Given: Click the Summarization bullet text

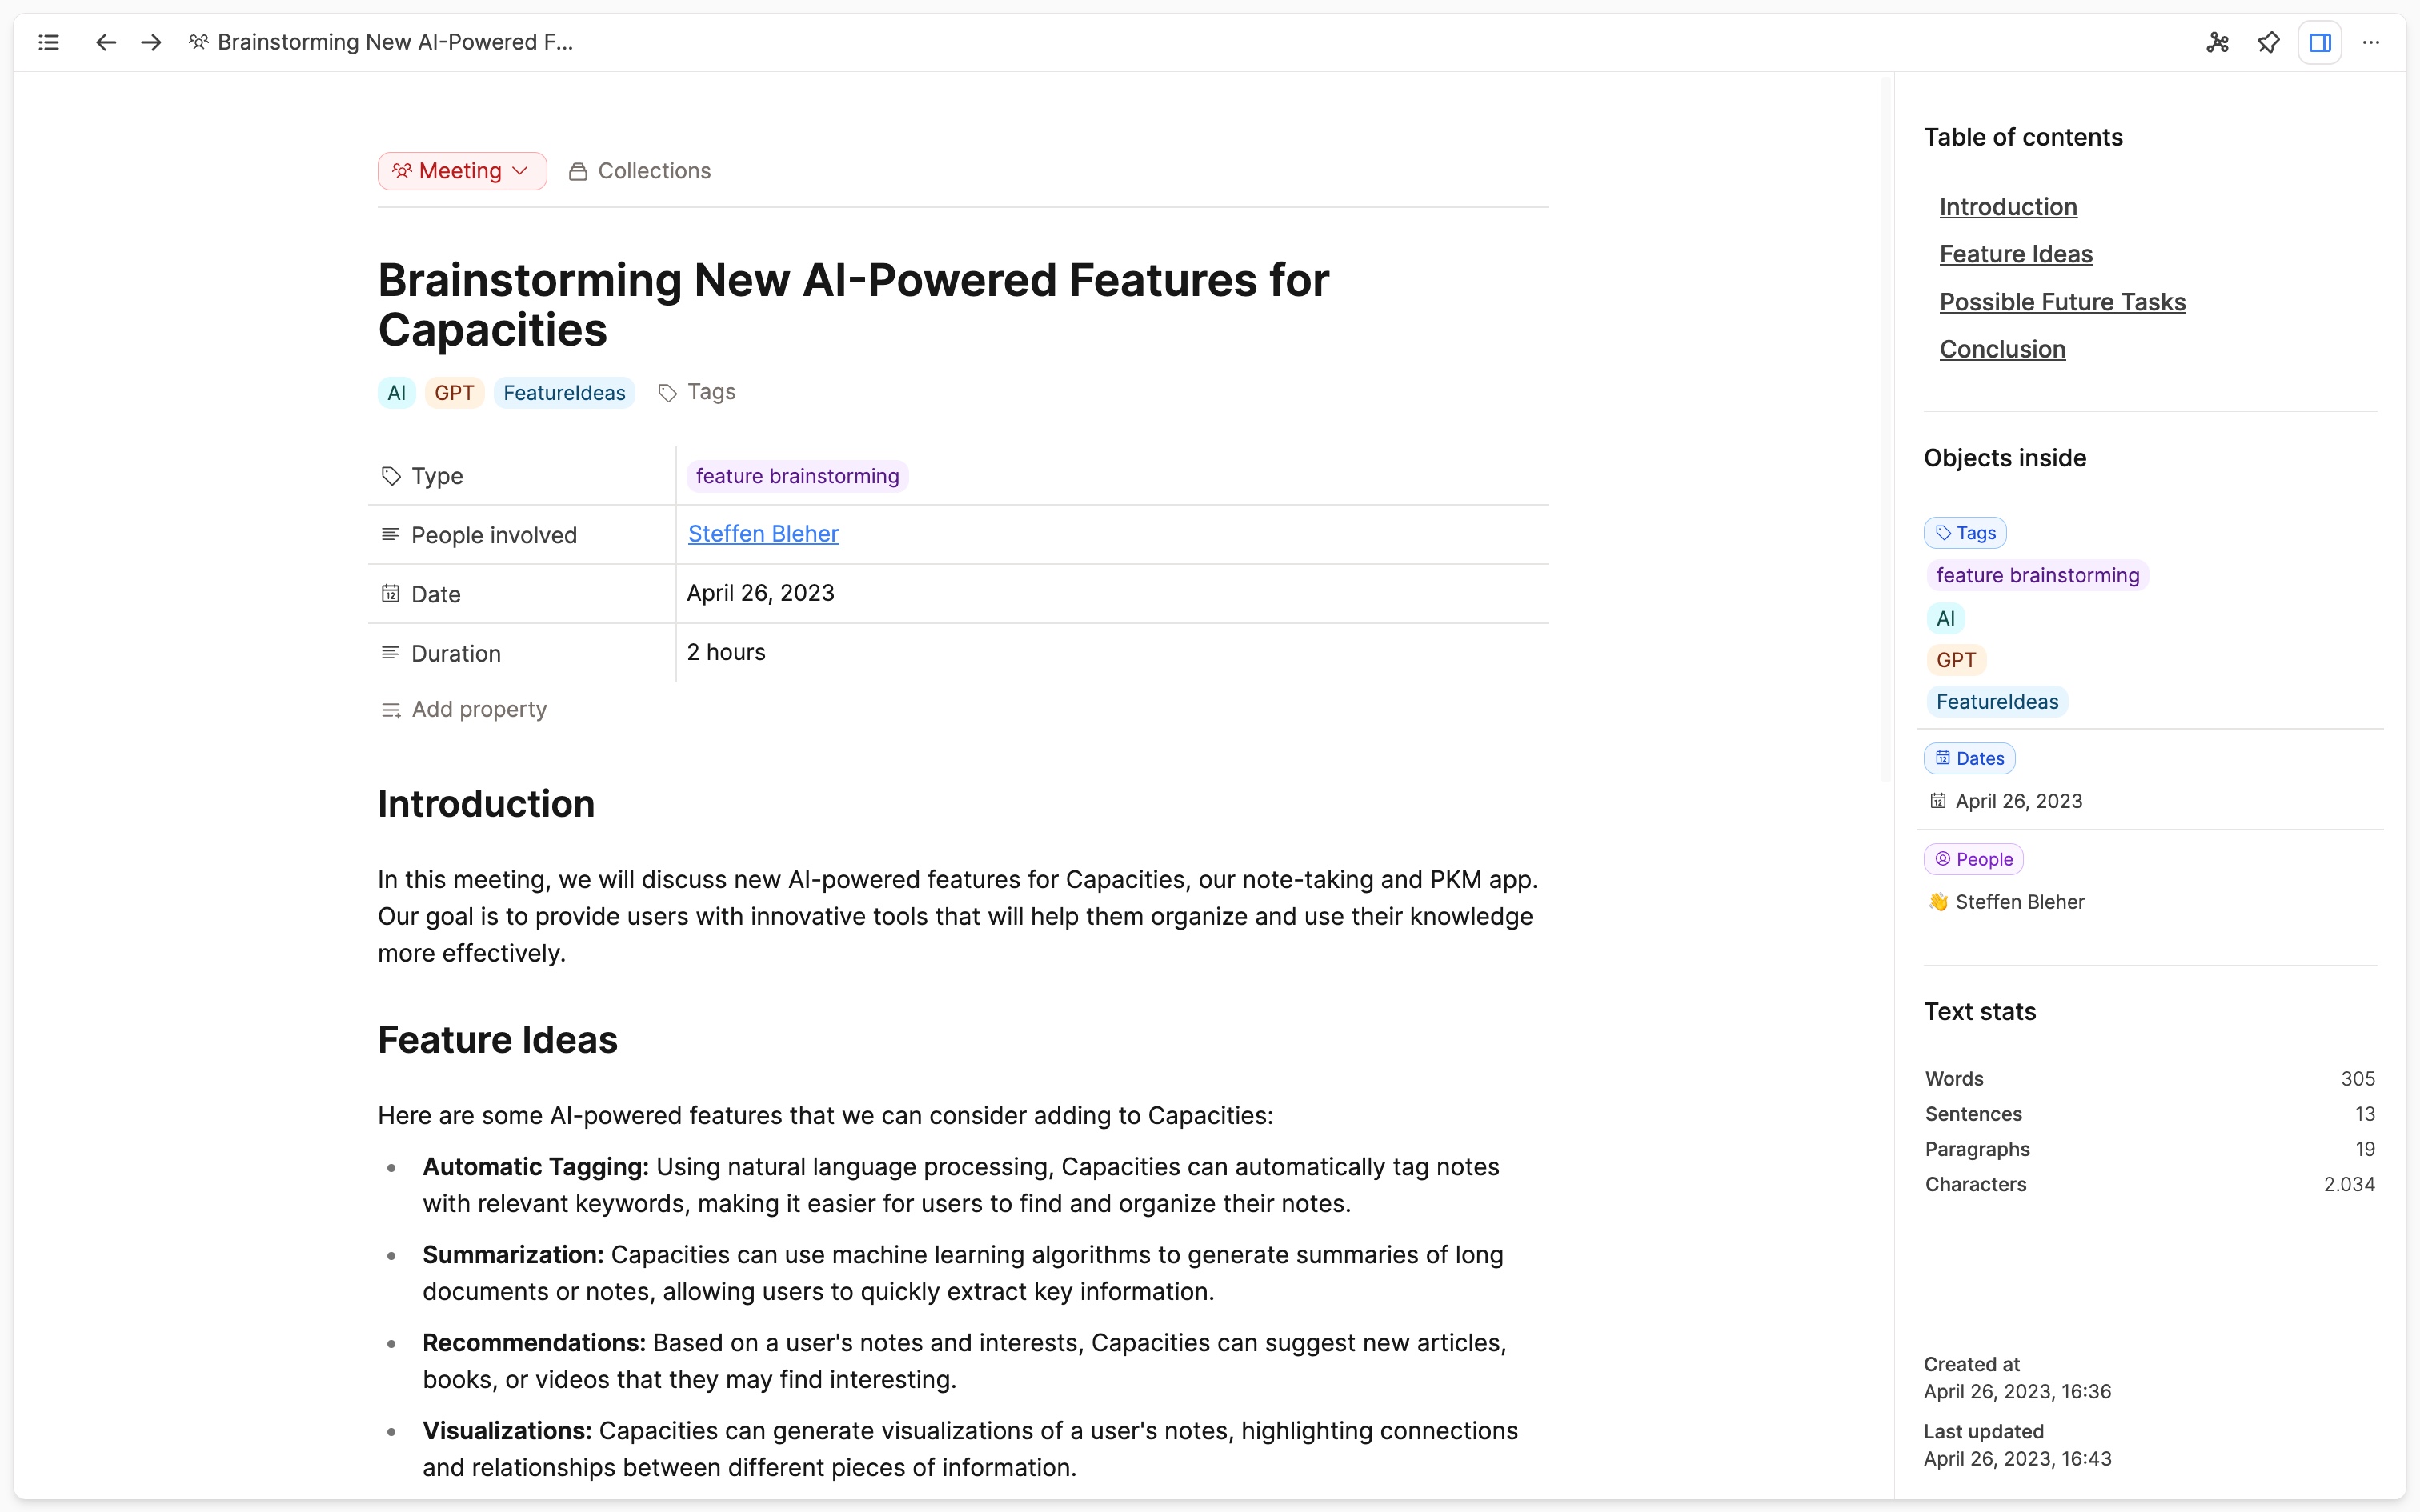Looking at the screenshot, I should pos(963,1273).
